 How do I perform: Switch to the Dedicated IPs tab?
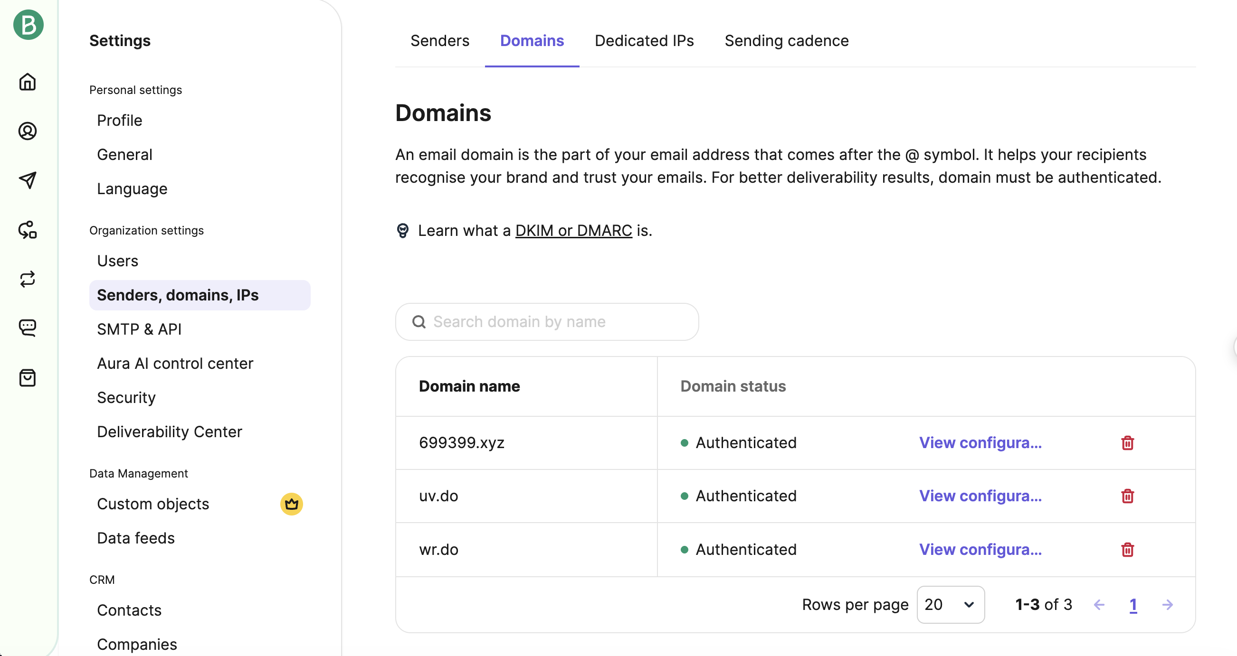click(644, 41)
